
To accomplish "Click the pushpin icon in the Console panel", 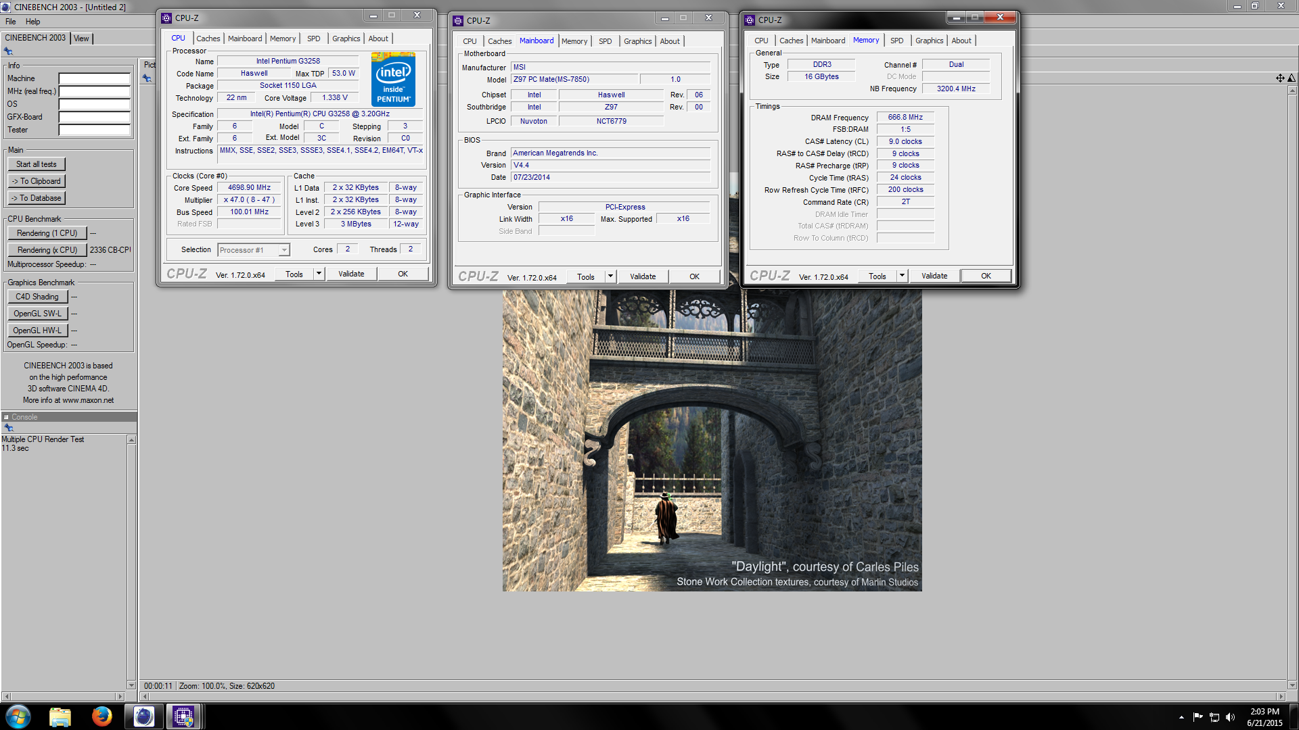I will click(9, 428).
